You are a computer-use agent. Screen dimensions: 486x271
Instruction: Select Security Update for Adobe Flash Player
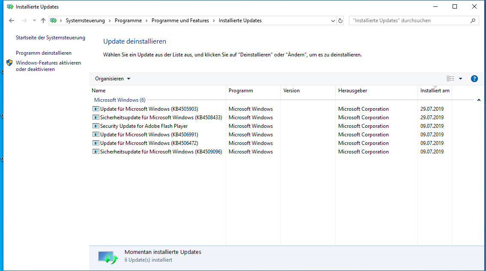click(x=144, y=126)
